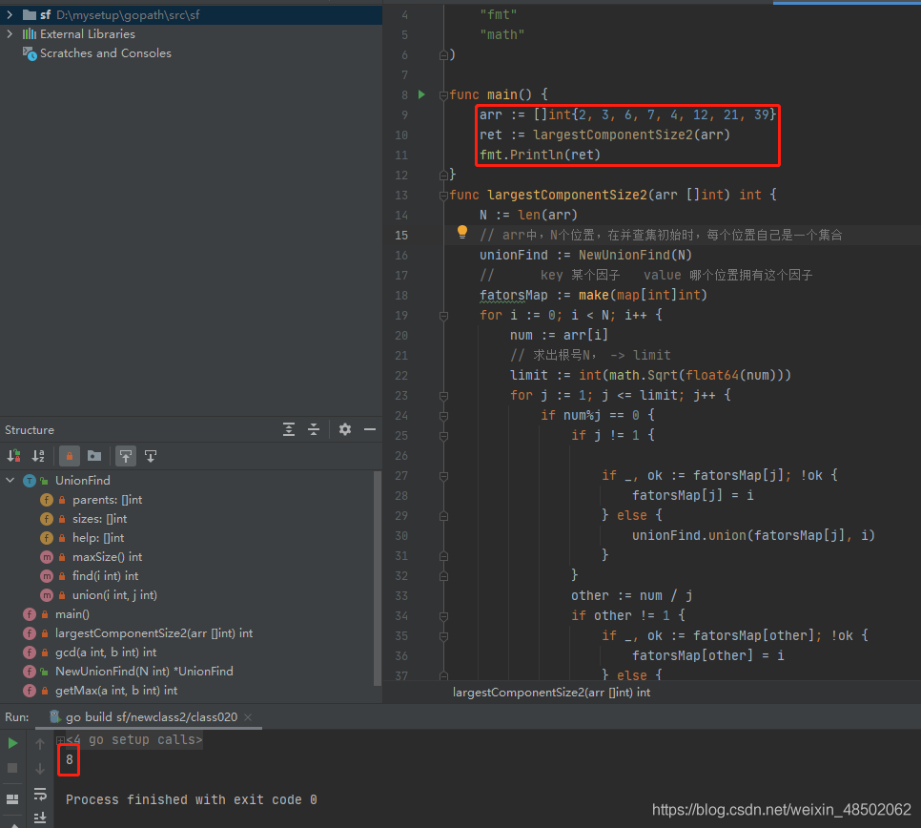
Task: Fold the import block end at line 6
Action: click(x=443, y=54)
